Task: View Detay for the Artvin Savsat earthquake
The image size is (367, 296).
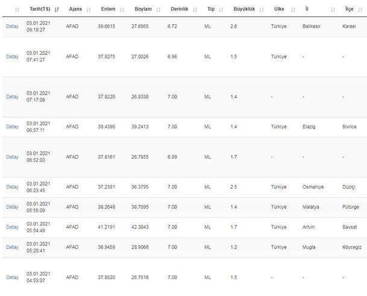Action: pyautogui.click(x=12, y=227)
